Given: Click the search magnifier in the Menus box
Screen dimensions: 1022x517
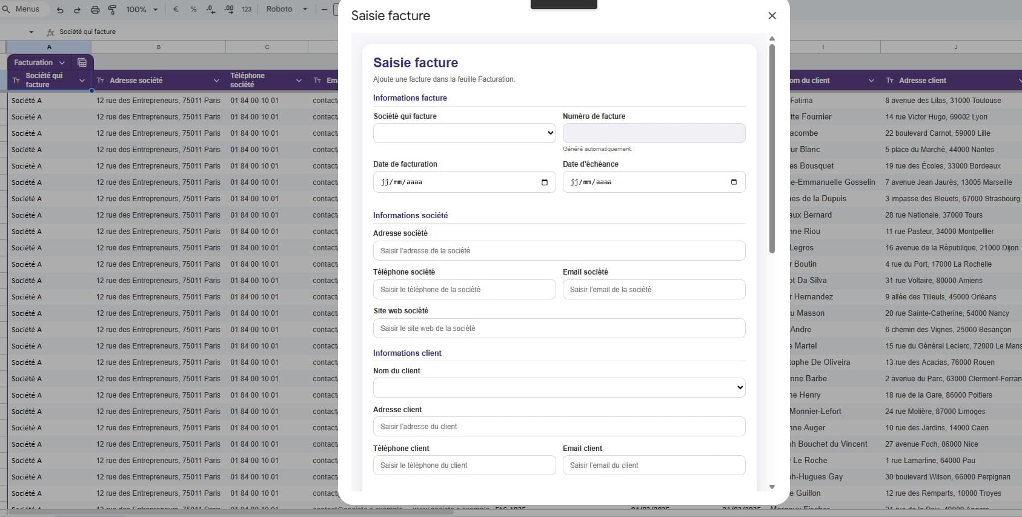Looking at the screenshot, I should coord(6,9).
